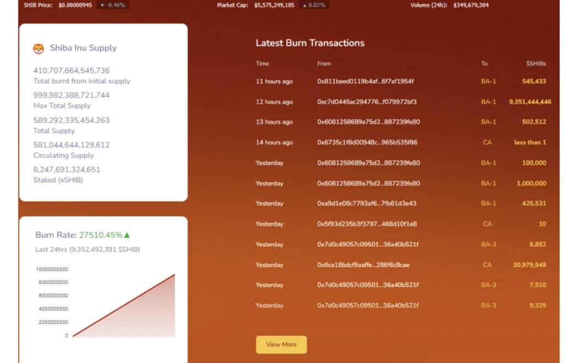Click the 10000000000 chart axis label
Screen dimensions: 565x363
click(52, 269)
